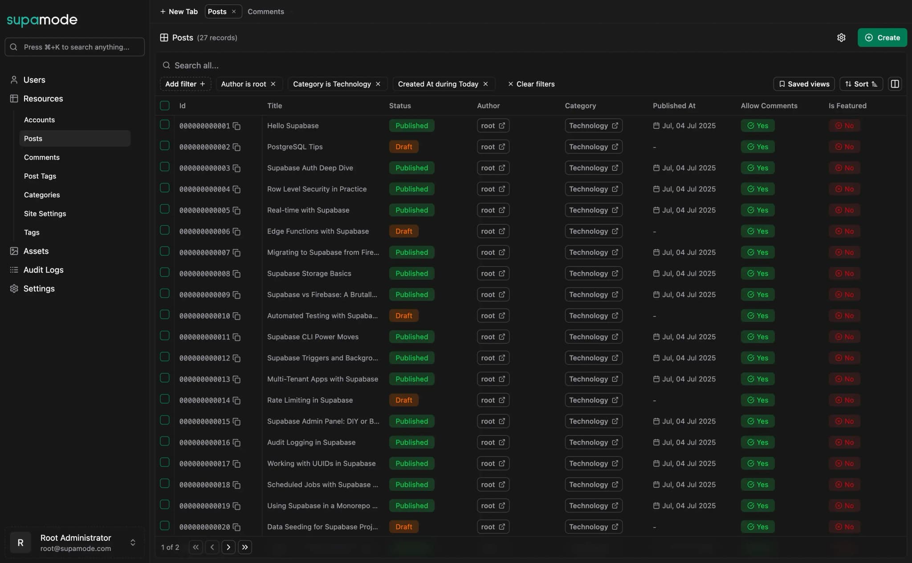
Task: Toggle the column layout icon beside Sort
Action: click(895, 84)
